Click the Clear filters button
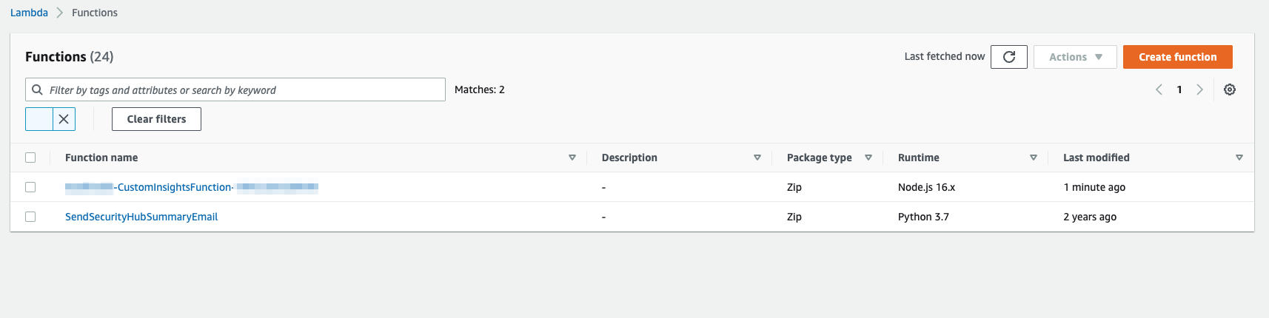The width and height of the screenshot is (1269, 318). click(x=156, y=119)
